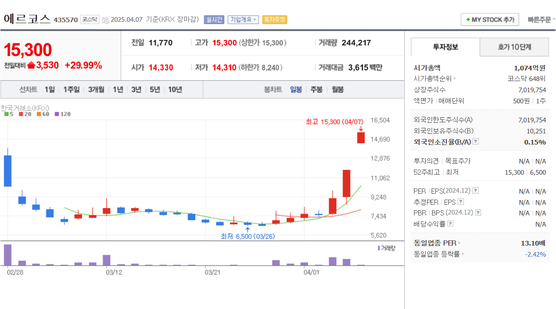Select the 3년 line chart period

point(136,89)
